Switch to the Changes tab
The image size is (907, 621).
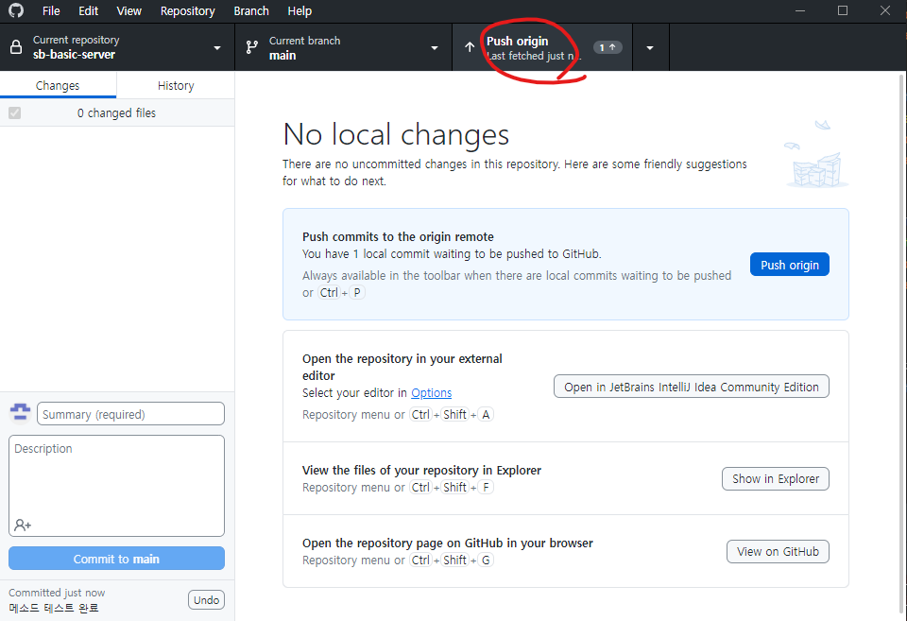pyautogui.click(x=58, y=86)
